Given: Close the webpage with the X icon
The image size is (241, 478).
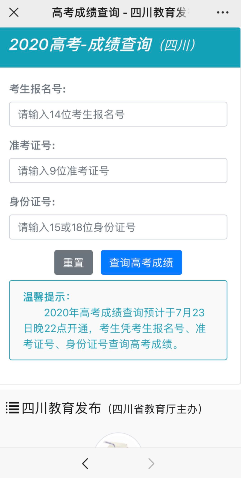Looking at the screenshot, I should 14,12.
